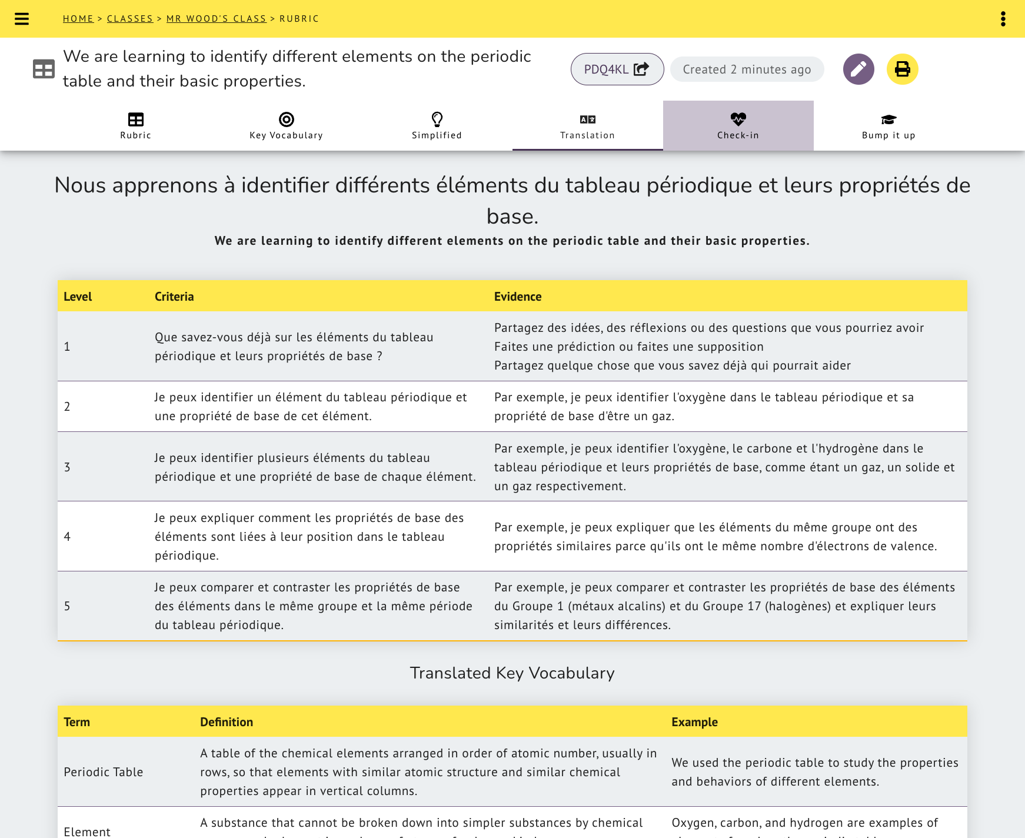Screen dimensions: 1025x838
Task: Click the Translation language icon
Action: click(588, 119)
